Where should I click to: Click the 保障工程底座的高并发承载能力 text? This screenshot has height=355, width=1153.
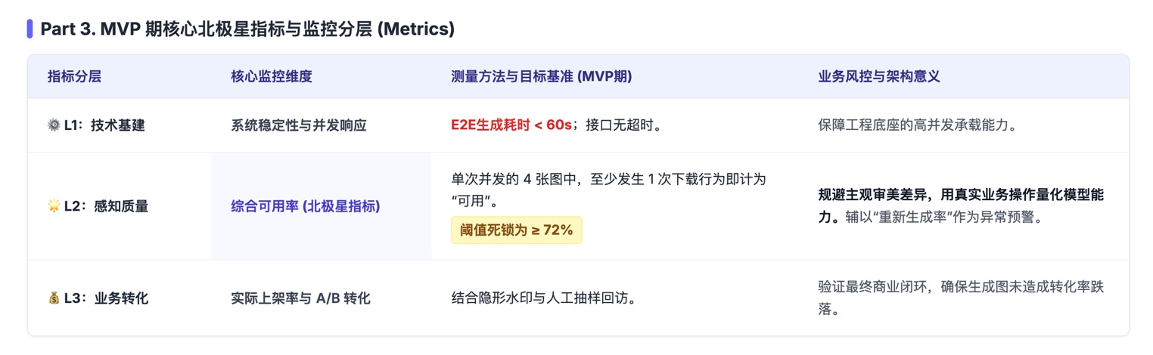[x=916, y=125]
